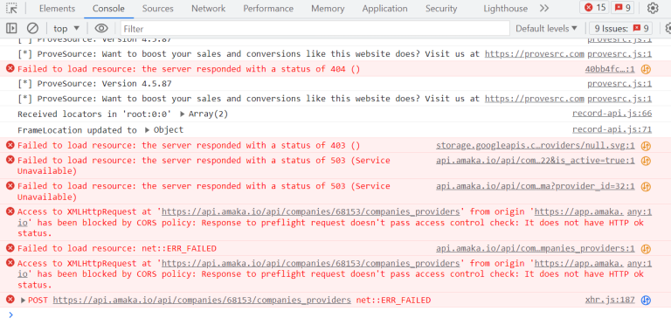The height and width of the screenshot is (332, 671).
Task: Click network icon beside 403 error row
Action: [646, 146]
